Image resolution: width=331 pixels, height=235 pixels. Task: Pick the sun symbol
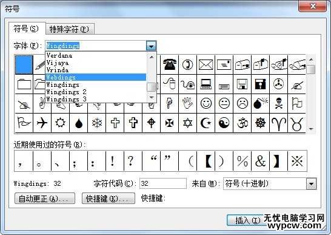(x=60, y=123)
